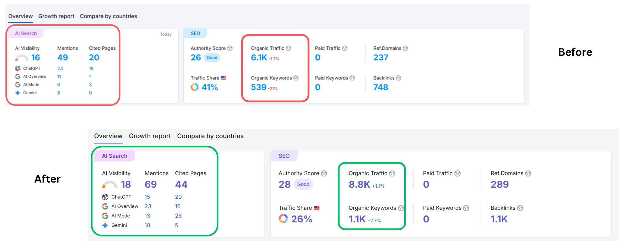Click AI Mode cited pages count 26
Image resolution: width=619 pixels, height=241 pixels.
pyautogui.click(x=178, y=216)
